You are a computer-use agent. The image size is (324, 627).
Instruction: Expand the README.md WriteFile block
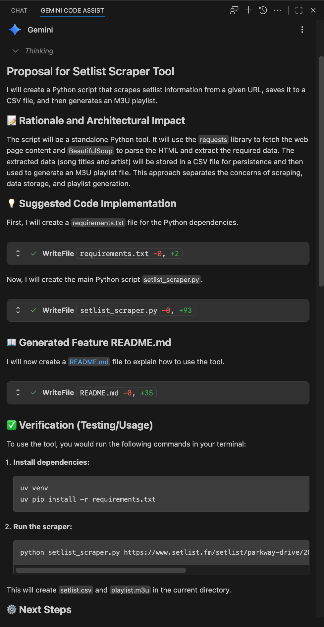18,393
